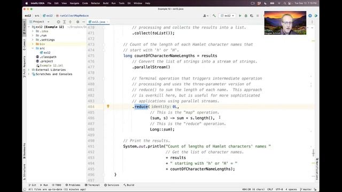Open Project panel gear options
The image size is (342, 192).
coord(77,22)
